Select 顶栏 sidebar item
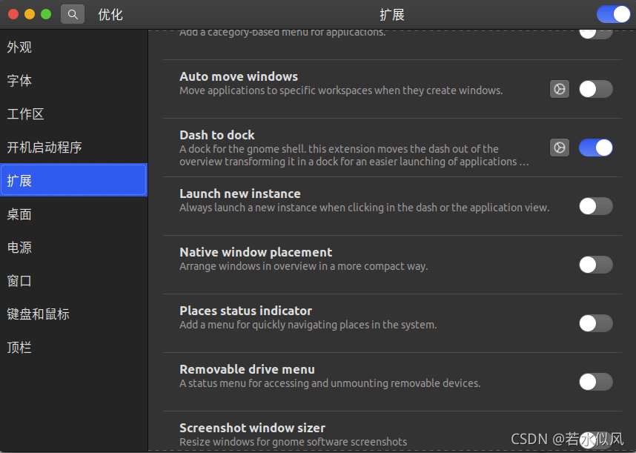Image resolution: width=636 pixels, height=453 pixels. click(20, 348)
